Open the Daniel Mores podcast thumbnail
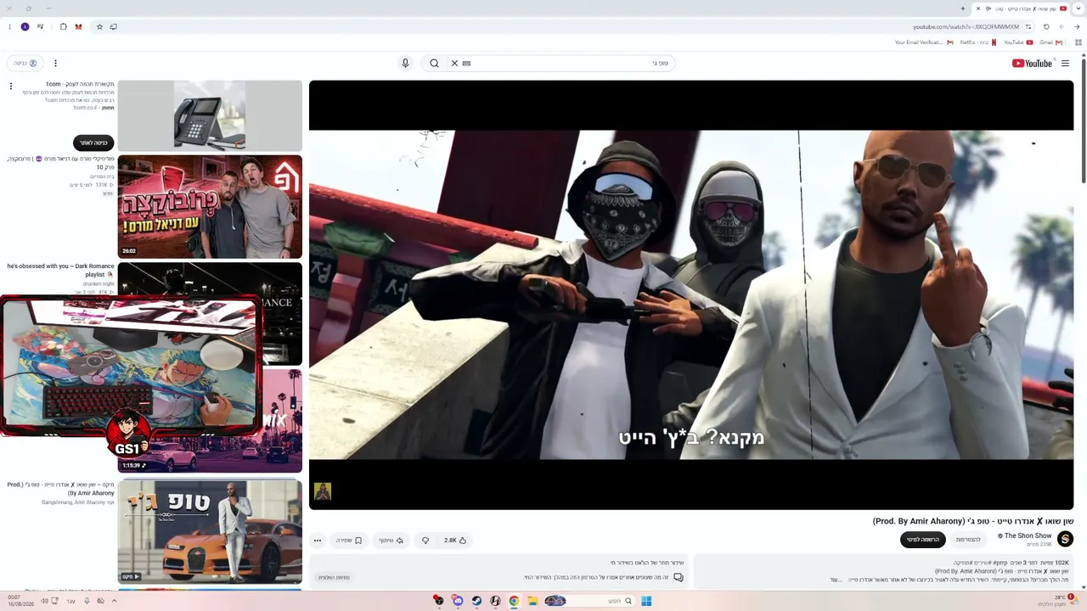The image size is (1087, 611). 210,206
